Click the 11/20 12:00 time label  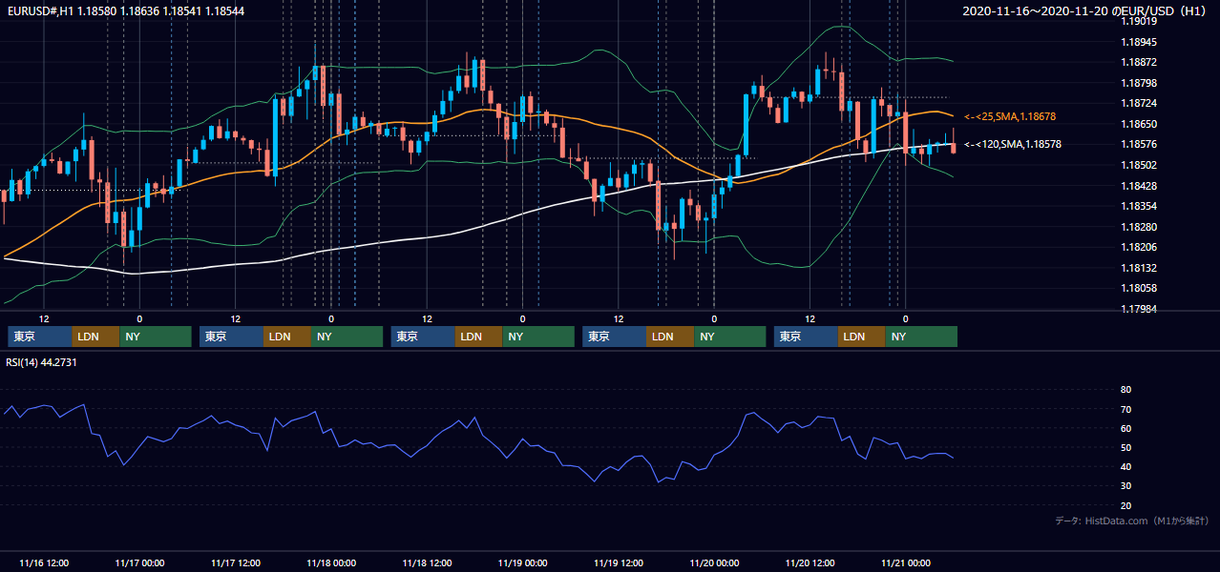click(810, 562)
